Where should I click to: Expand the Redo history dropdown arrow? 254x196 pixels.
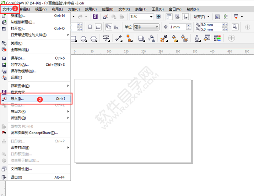coord(86,16)
